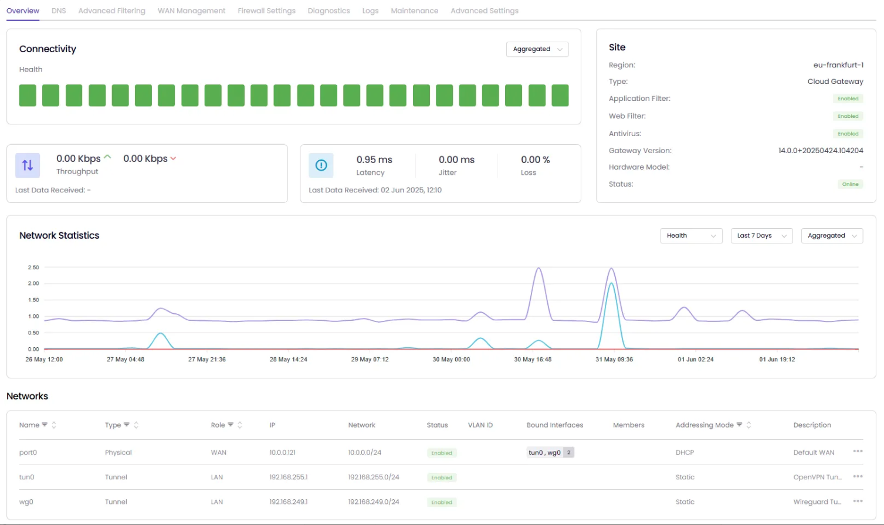Click gateway version '14.0.0+20250424.104204'
Screen dimensions: 884x525
tap(821, 151)
